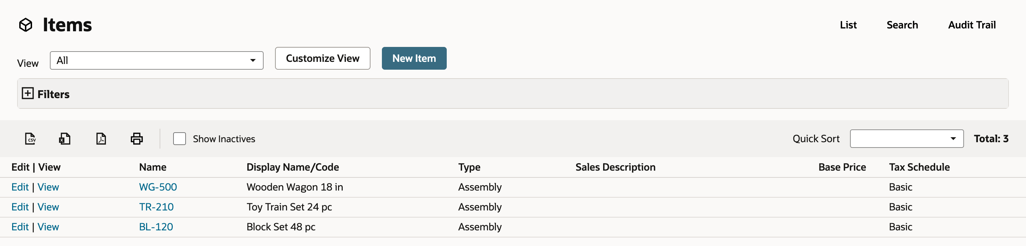
Task: Sort by Sales Description column header
Action: 615,167
